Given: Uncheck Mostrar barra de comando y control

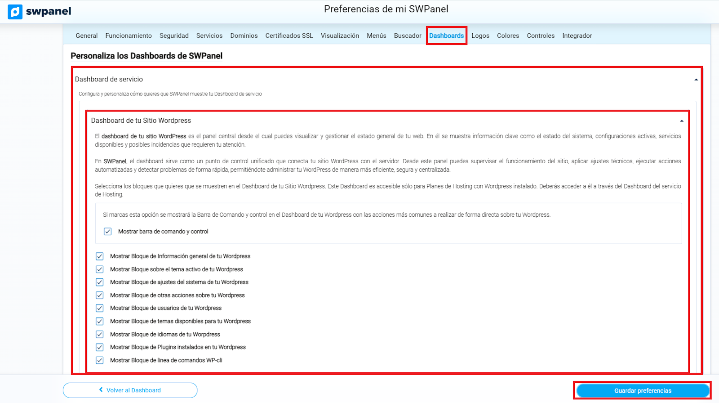Looking at the screenshot, I should 108,232.
